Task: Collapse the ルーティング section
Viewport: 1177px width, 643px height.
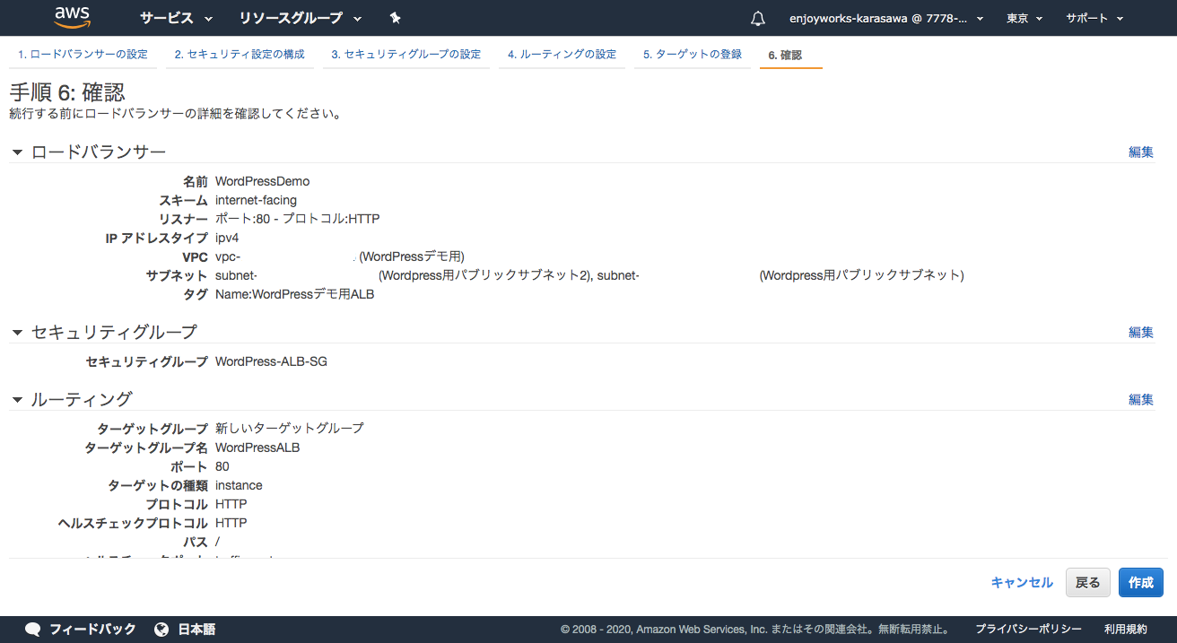Action: point(17,400)
